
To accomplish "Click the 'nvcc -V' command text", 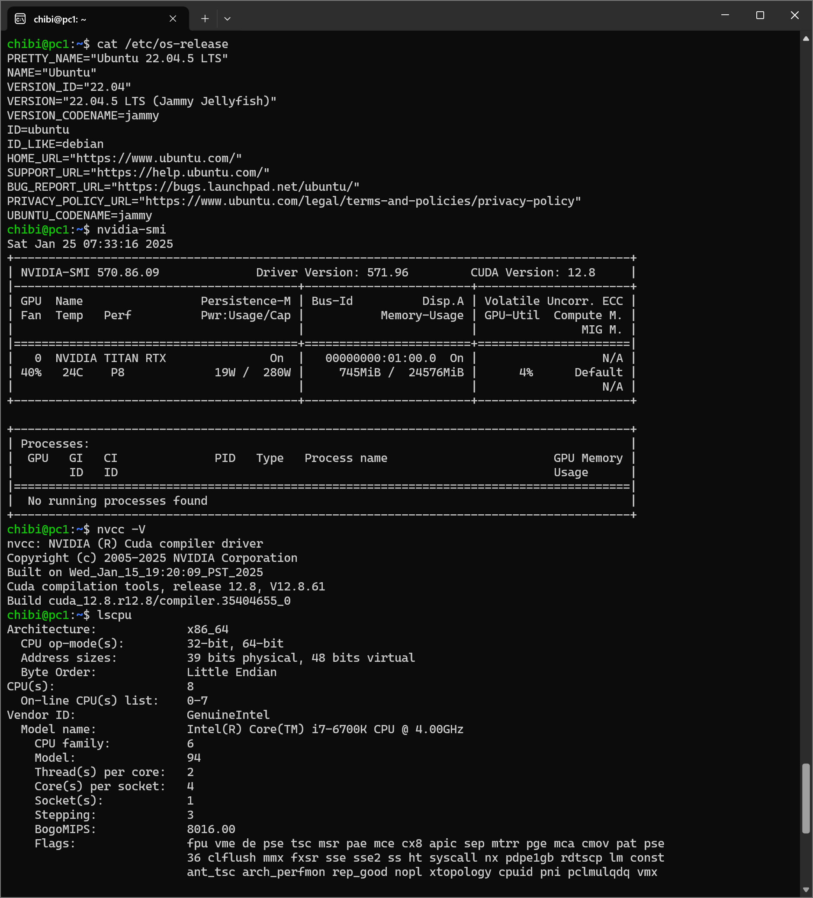I will [121, 529].
